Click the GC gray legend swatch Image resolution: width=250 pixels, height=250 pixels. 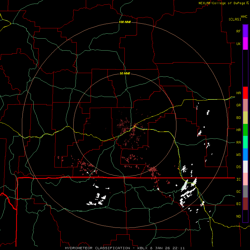(x=245, y=191)
